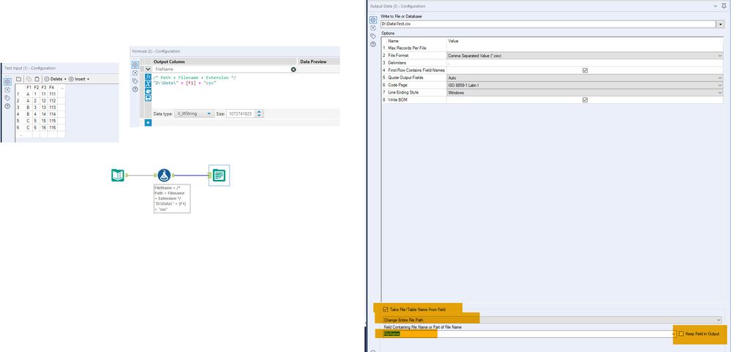Screen dimensions: 731x352
Task: Open the FileName field selection dropdown
Action: tap(674, 334)
